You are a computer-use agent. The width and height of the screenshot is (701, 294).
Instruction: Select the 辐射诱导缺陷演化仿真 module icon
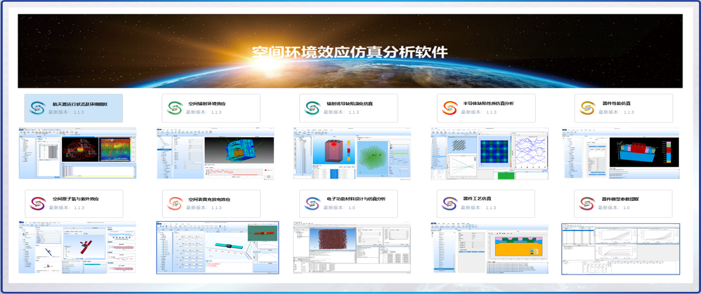coord(312,108)
